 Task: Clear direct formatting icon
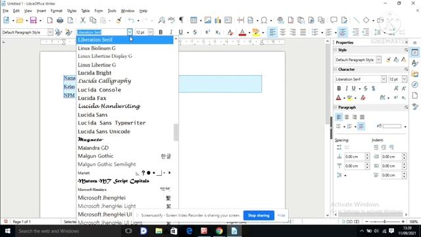click(230, 32)
